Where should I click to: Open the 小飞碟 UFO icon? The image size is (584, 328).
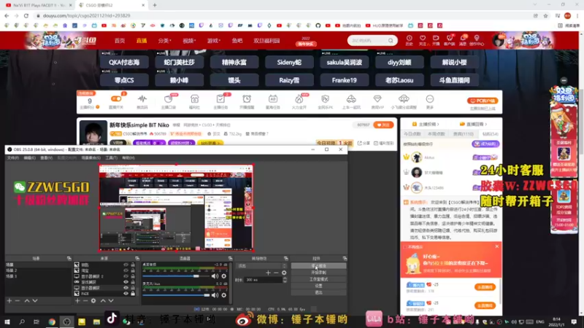(404, 99)
